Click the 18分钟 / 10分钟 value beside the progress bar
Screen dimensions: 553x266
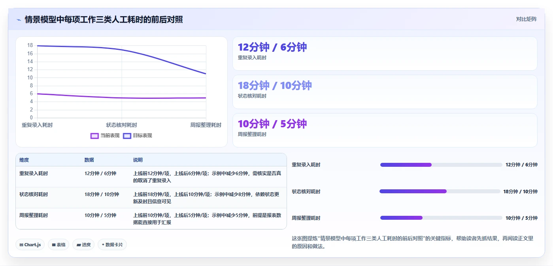point(520,191)
